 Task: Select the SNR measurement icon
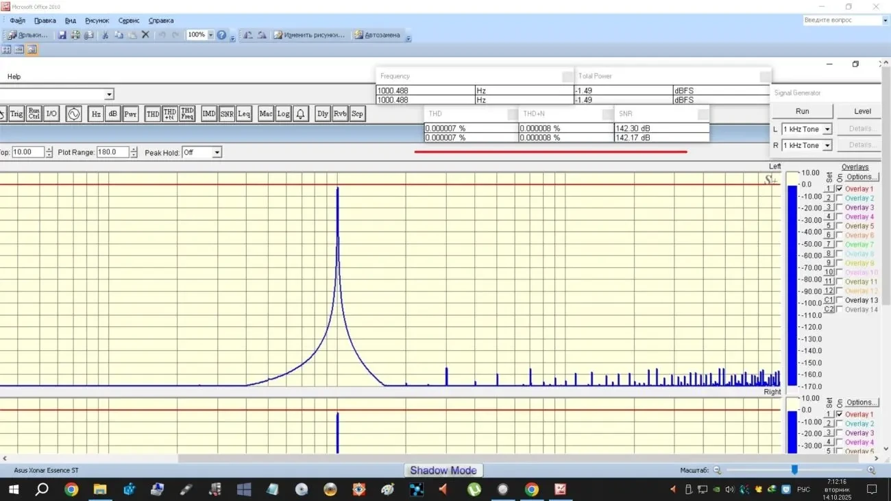226,113
